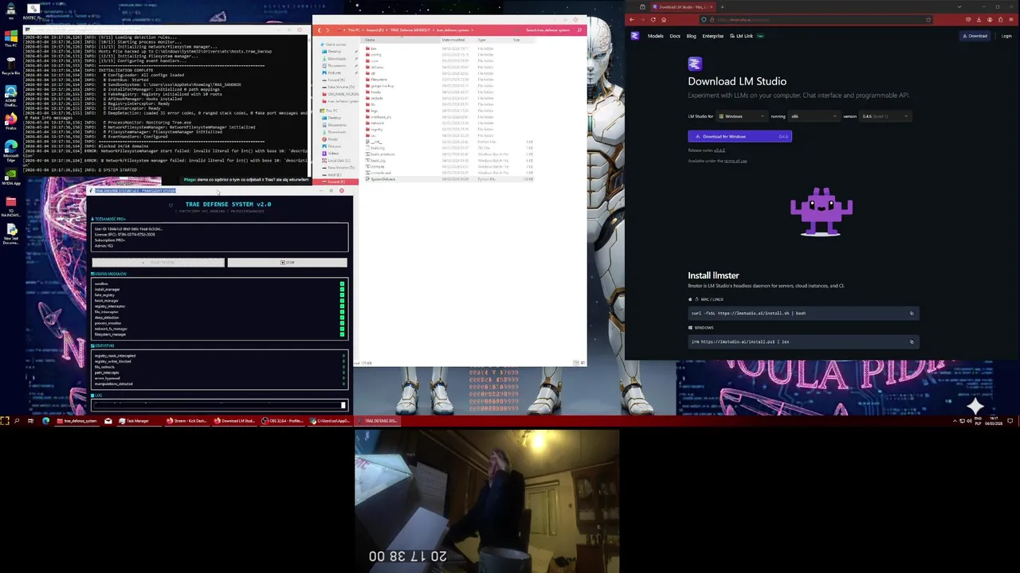The image size is (1020, 573).
Task: Copy the irm Windows install command
Action: click(x=912, y=341)
